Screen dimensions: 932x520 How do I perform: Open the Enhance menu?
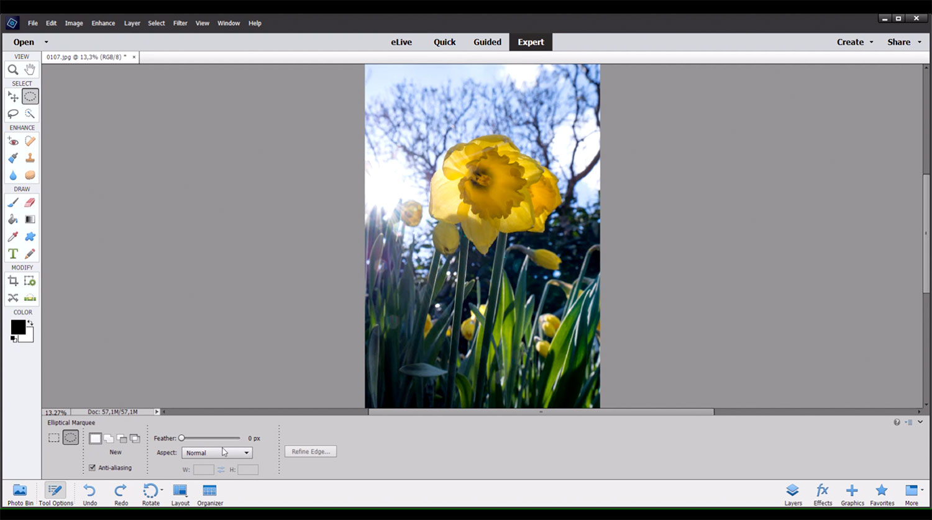103,23
